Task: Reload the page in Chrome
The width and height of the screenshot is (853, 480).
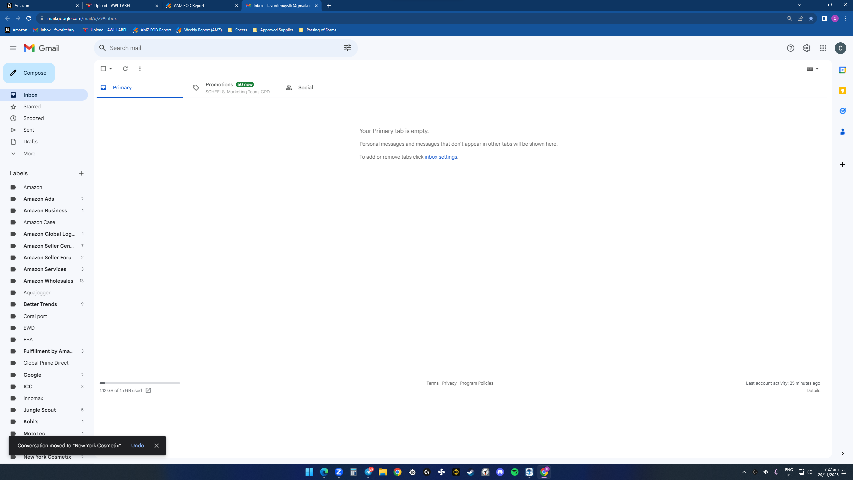Action: coord(29,18)
